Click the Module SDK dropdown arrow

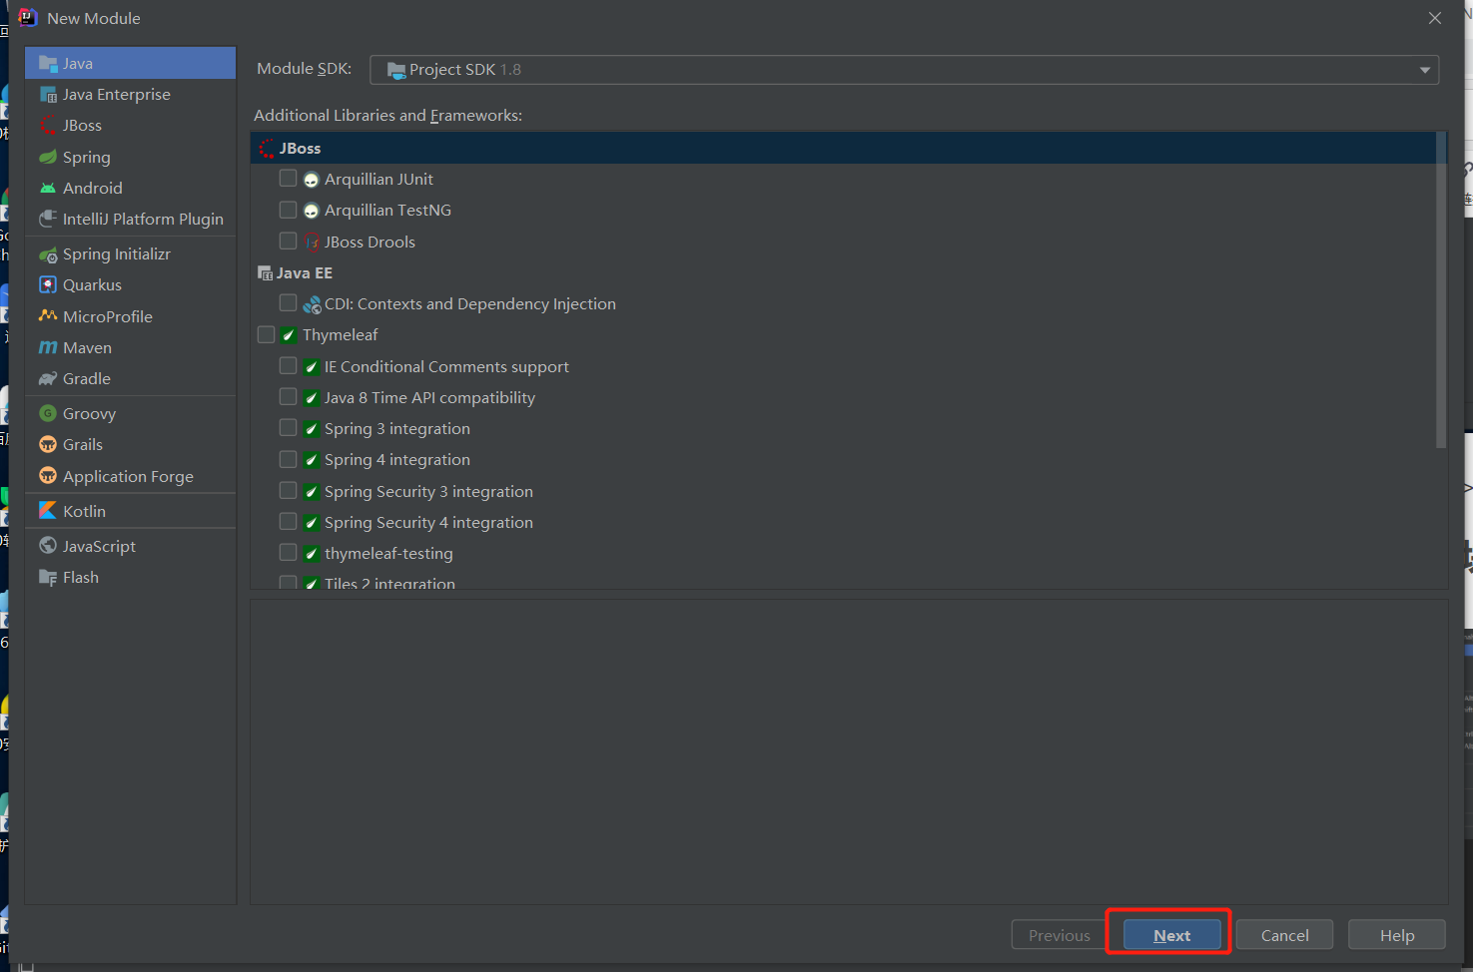pos(1425,70)
